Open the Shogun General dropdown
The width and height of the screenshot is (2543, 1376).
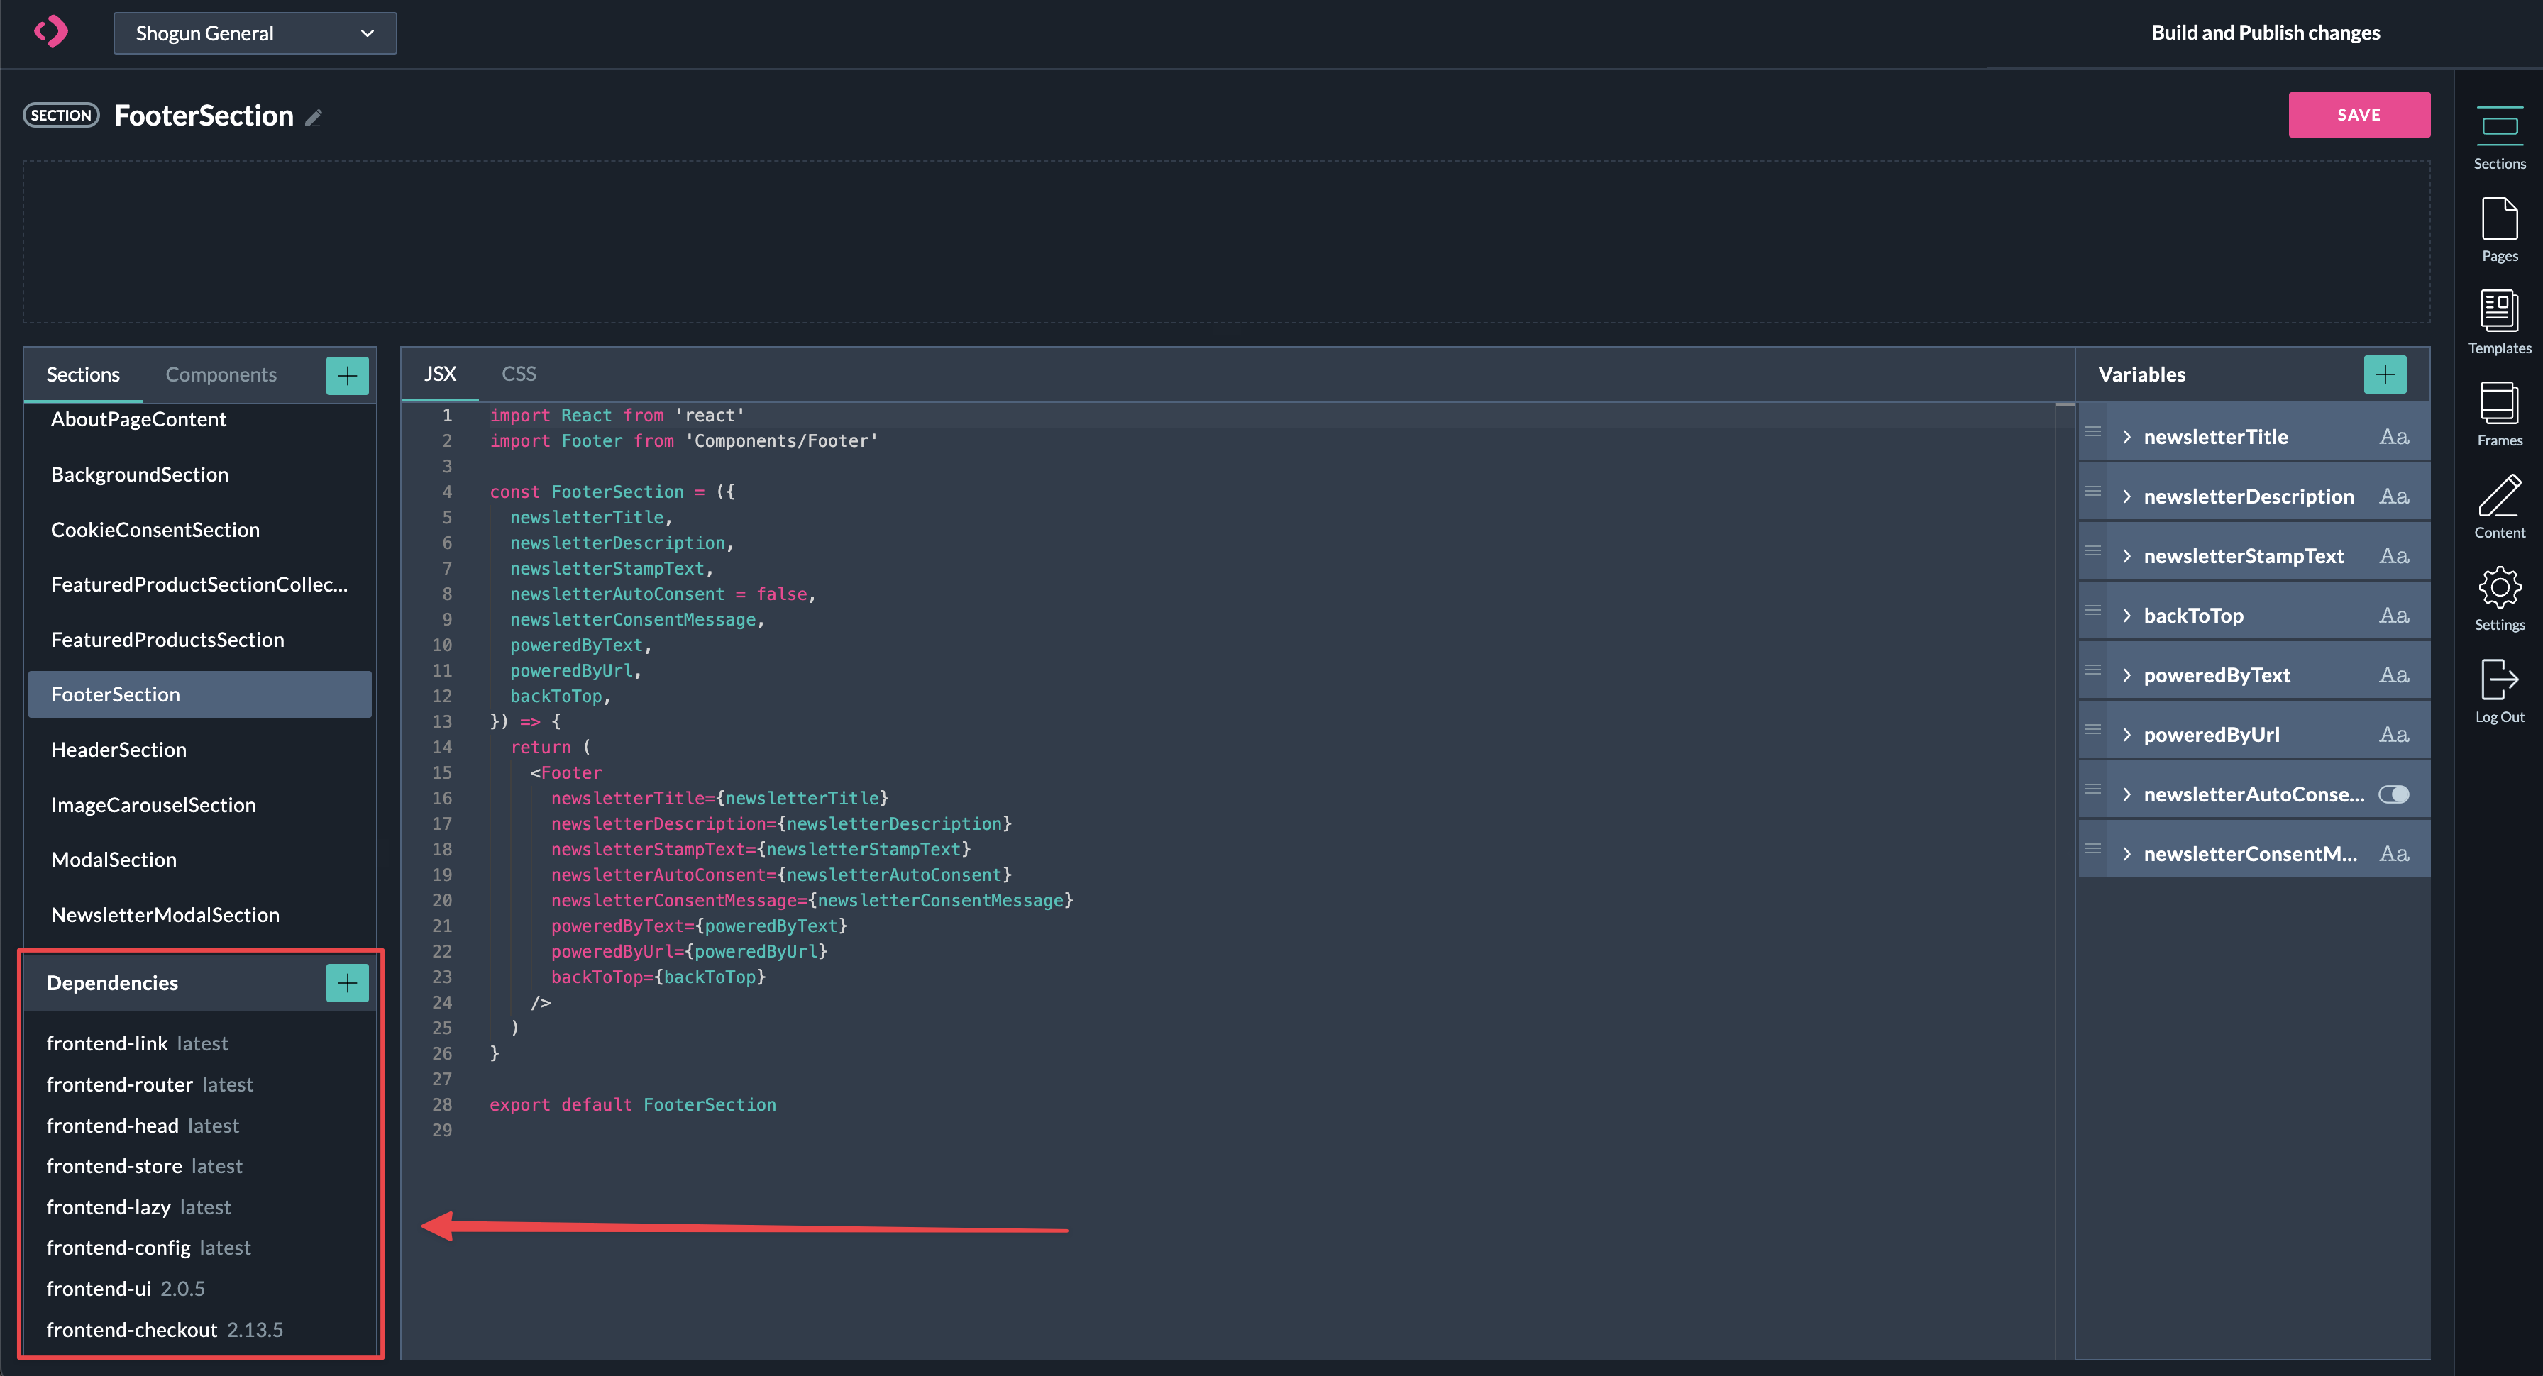click(255, 33)
